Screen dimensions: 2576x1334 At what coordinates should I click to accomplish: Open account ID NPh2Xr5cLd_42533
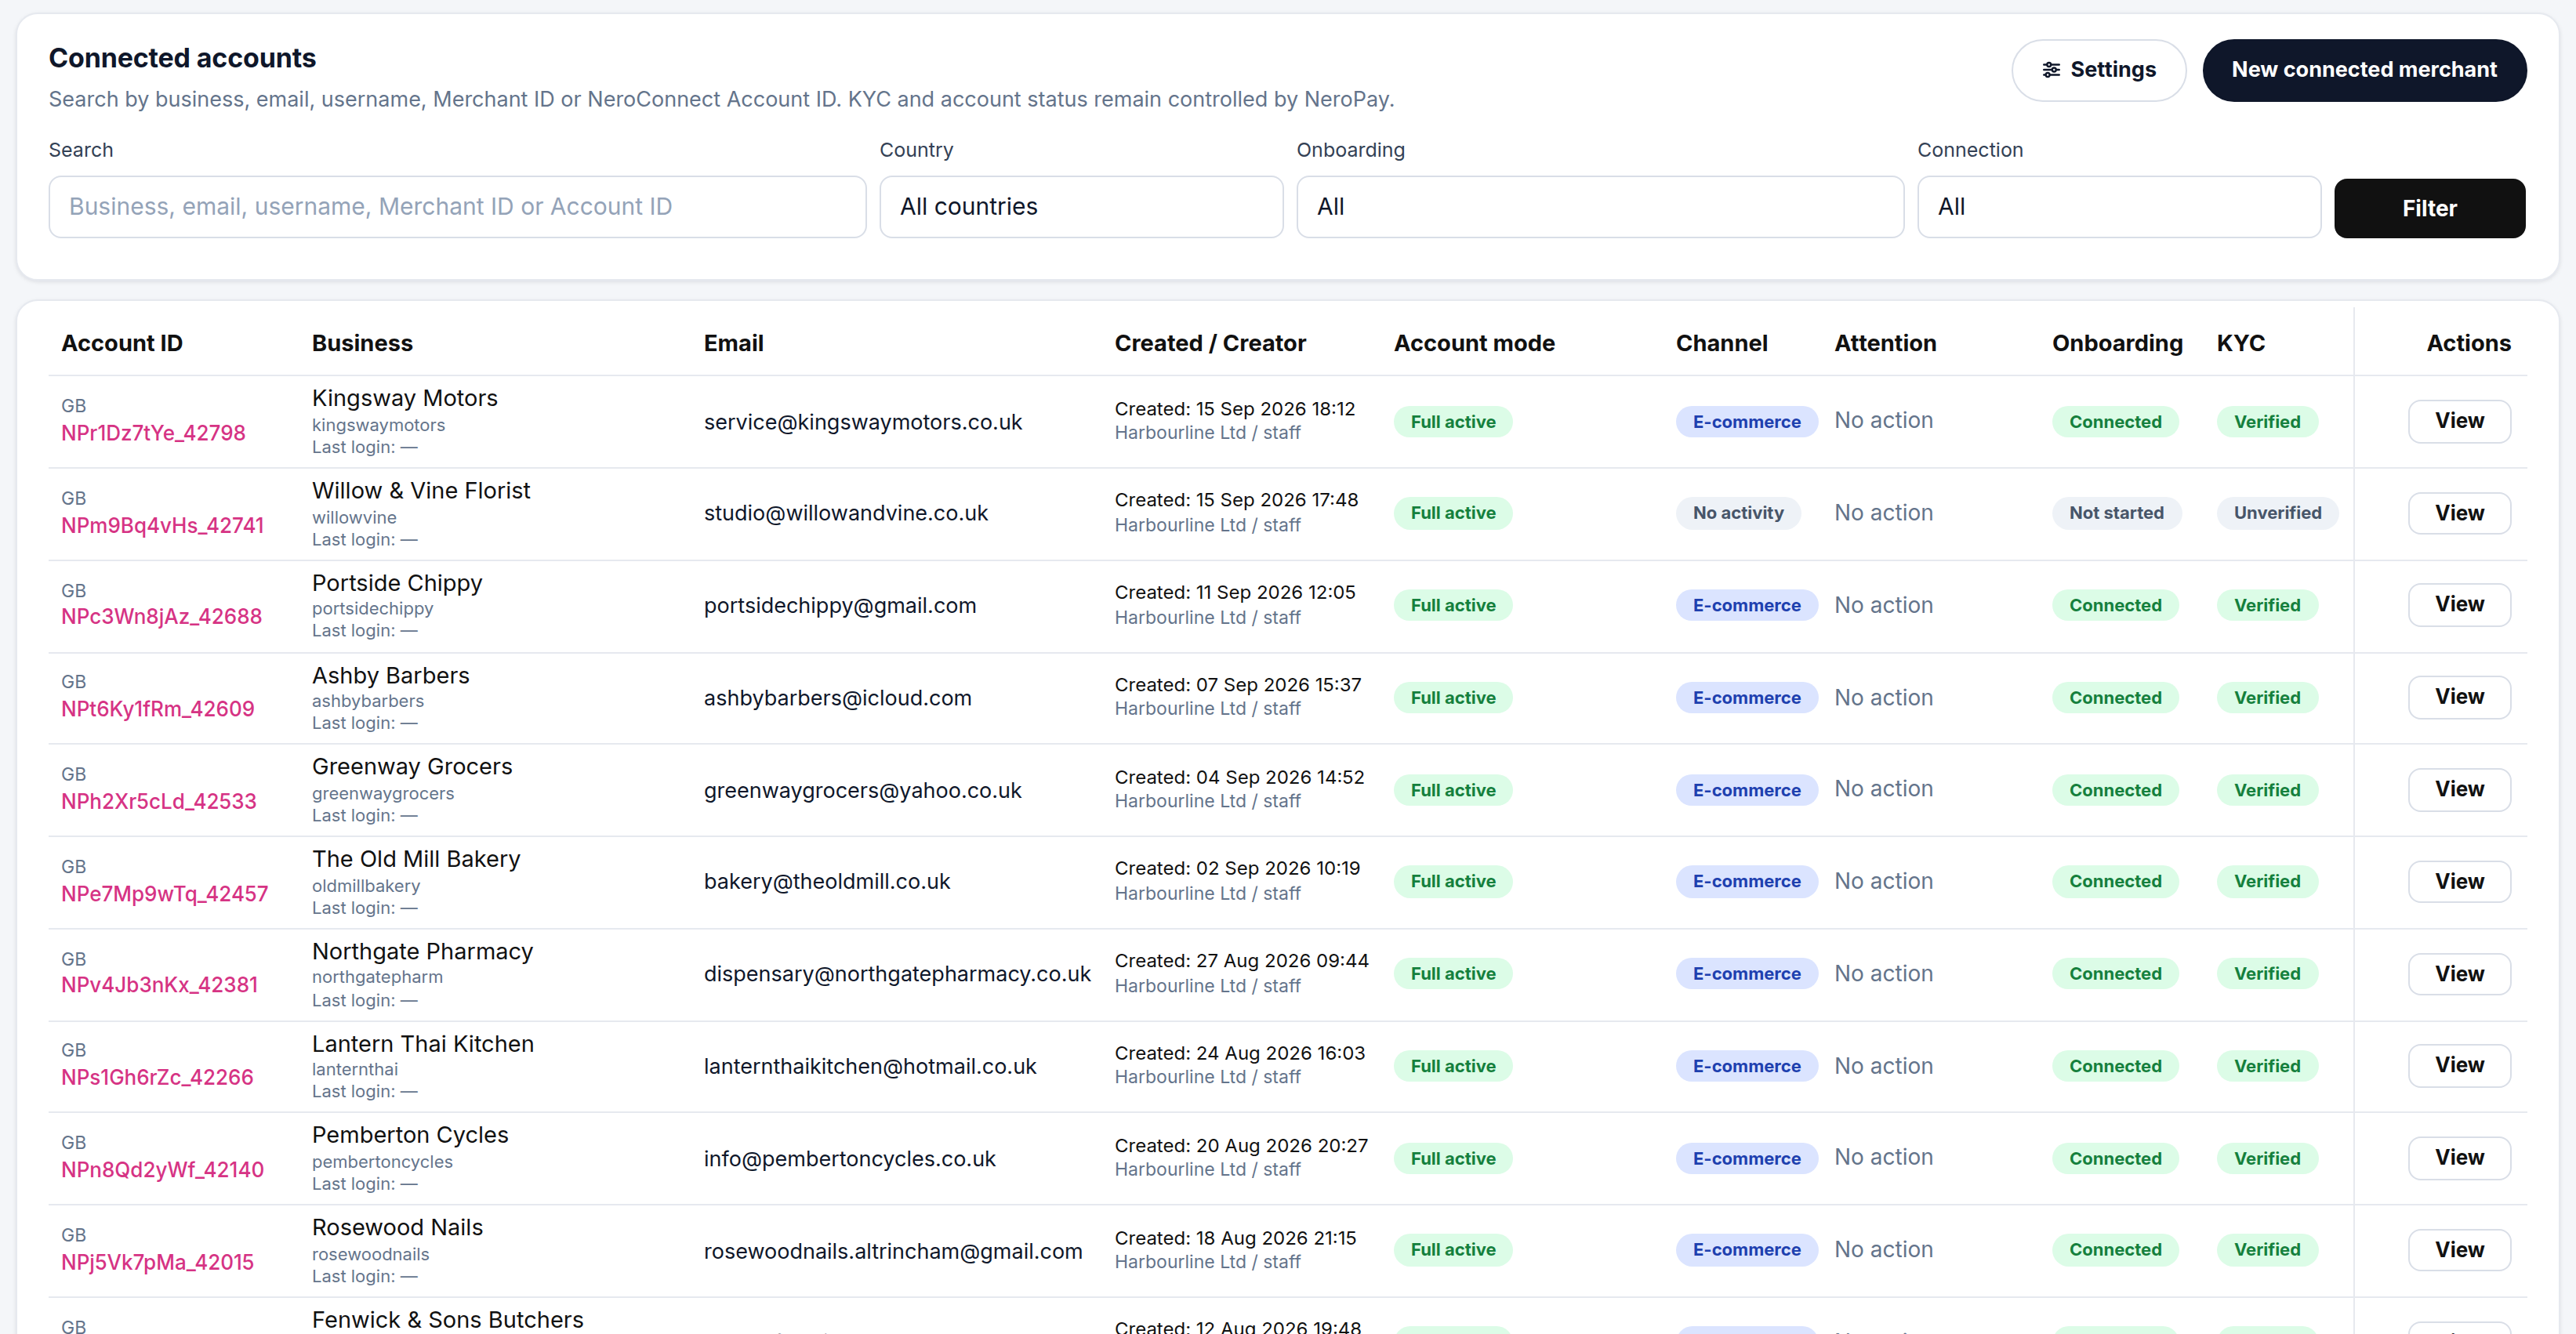158,802
